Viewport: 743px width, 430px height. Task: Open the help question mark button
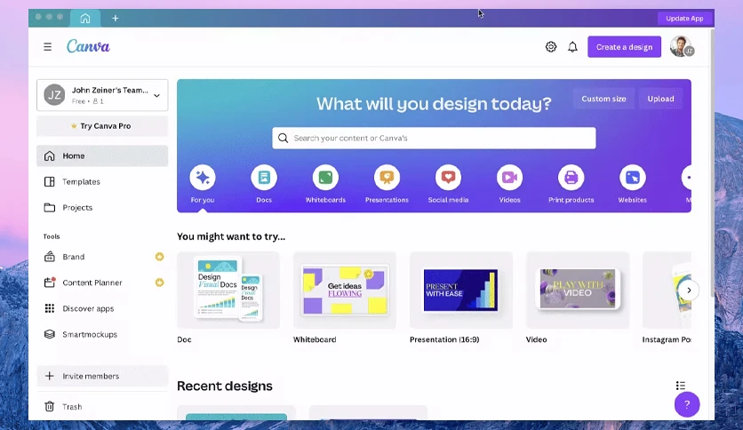(687, 404)
